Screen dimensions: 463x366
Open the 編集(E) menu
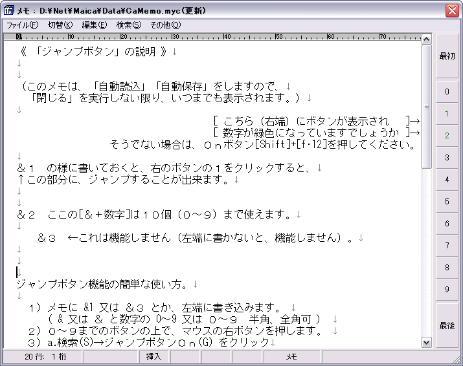coord(94,25)
